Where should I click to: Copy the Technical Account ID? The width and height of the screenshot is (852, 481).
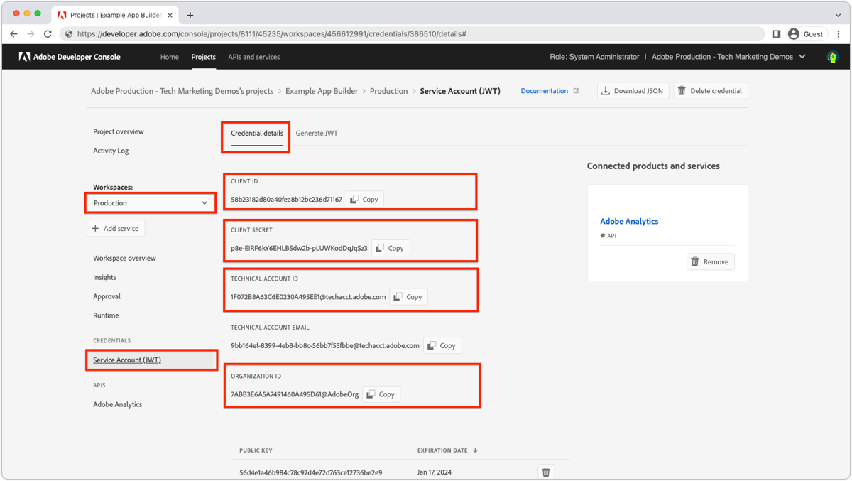(x=408, y=296)
